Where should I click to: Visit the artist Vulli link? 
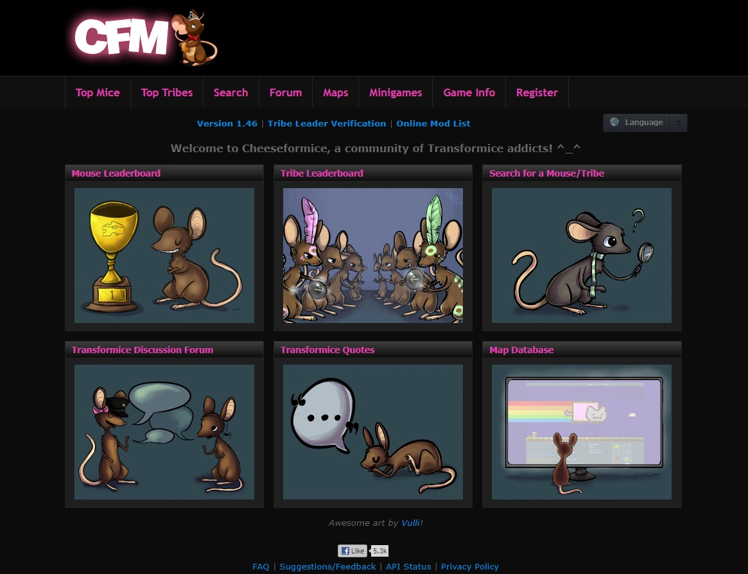410,523
